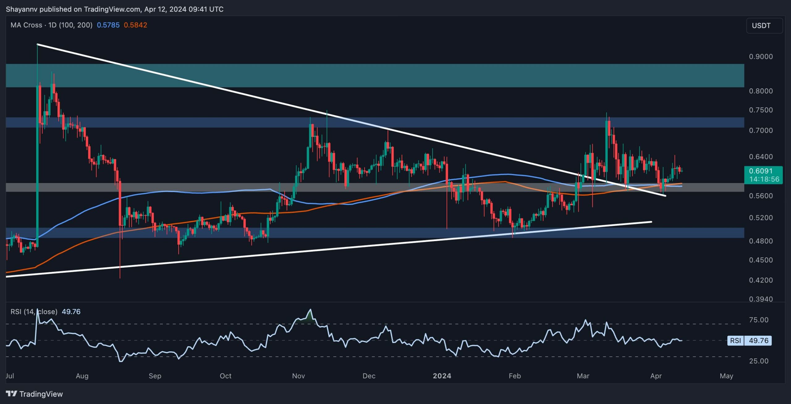This screenshot has width=791, height=404.
Task: Click the orange 0.5842 MA value
Action: (x=135, y=25)
